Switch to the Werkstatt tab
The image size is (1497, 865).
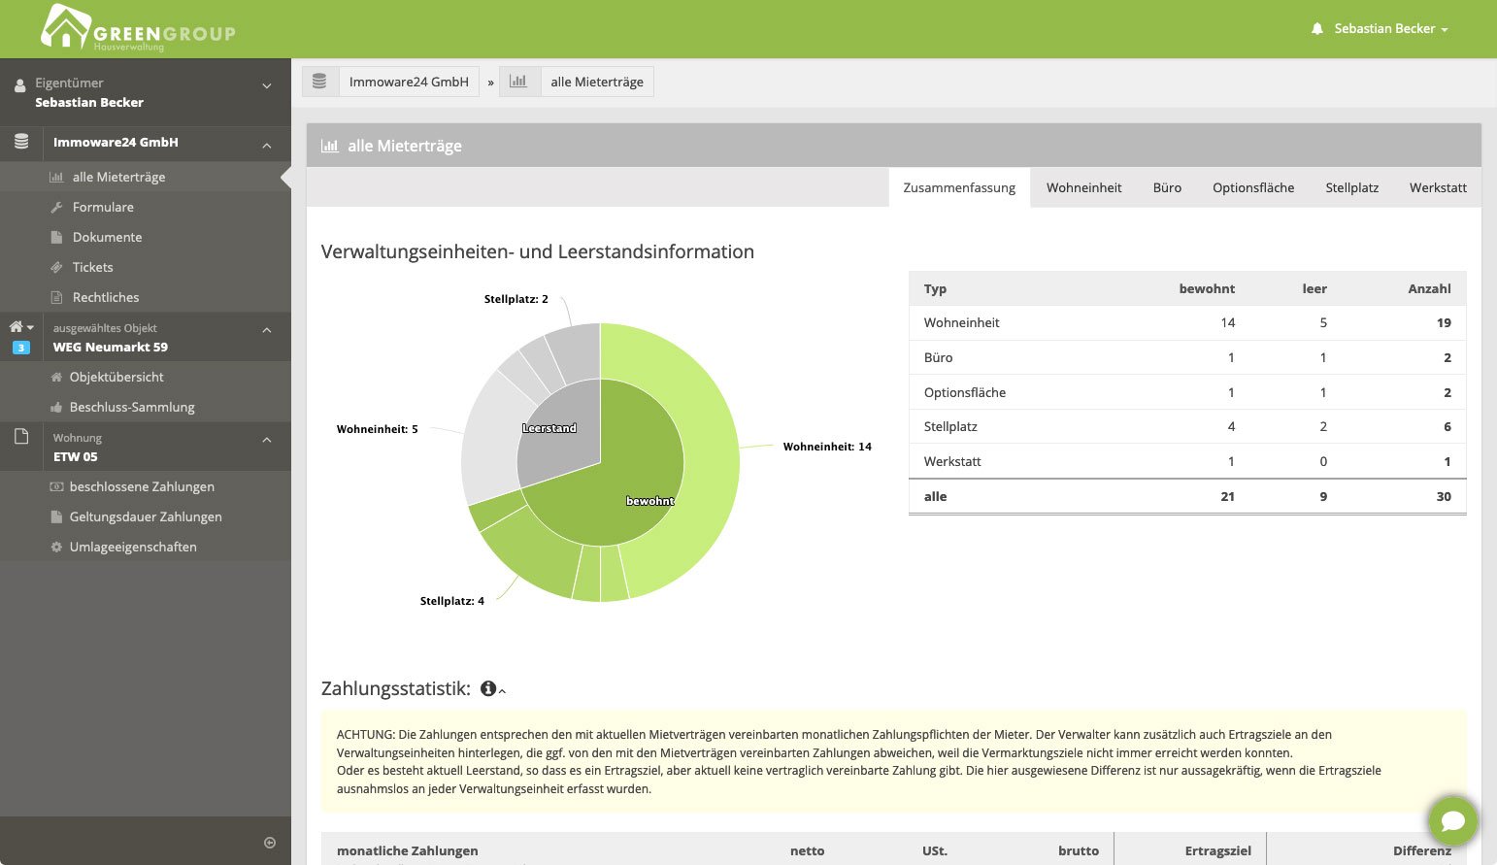pyautogui.click(x=1438, y=187)
